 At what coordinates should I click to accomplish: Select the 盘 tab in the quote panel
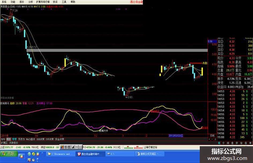pyautogui.click(x=232, y=143)
